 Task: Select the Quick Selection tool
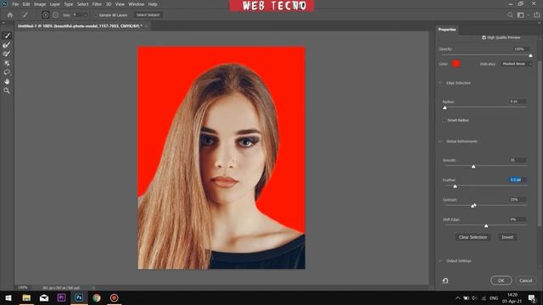(x=7, y=36)
